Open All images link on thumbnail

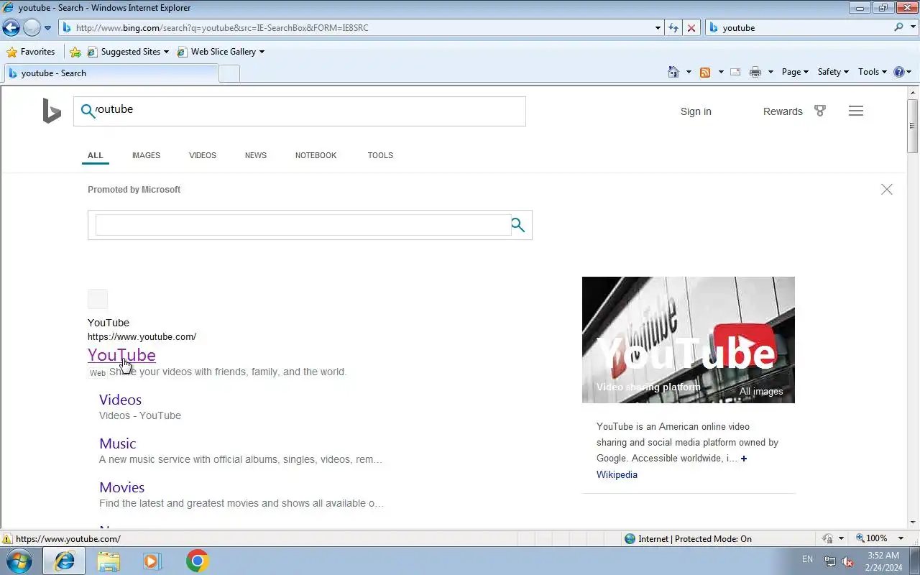pyautogui.click(x=761, y=392)
